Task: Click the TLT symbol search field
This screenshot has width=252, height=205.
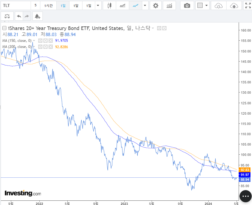Action: click(x=16, y=6)
